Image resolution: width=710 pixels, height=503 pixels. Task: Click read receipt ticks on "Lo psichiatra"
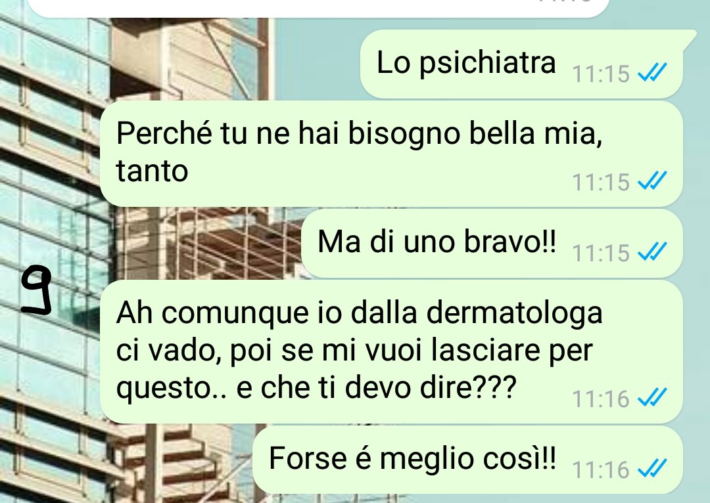(652, 72)
